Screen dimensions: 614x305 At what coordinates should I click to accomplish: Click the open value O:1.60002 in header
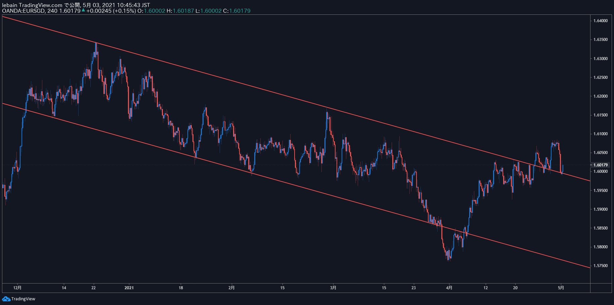[151, 11]
